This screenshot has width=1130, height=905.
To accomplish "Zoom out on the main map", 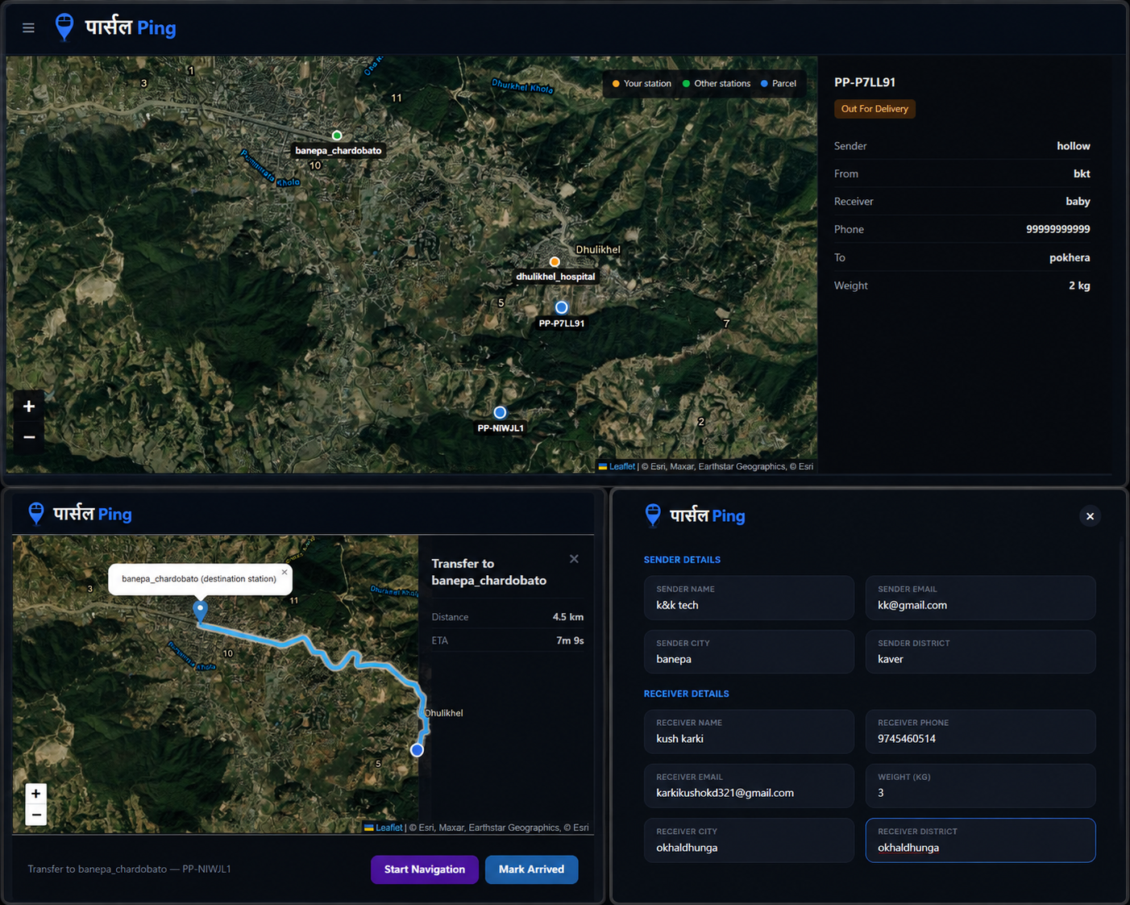I will pyautogui.click(x=29, y=437).
